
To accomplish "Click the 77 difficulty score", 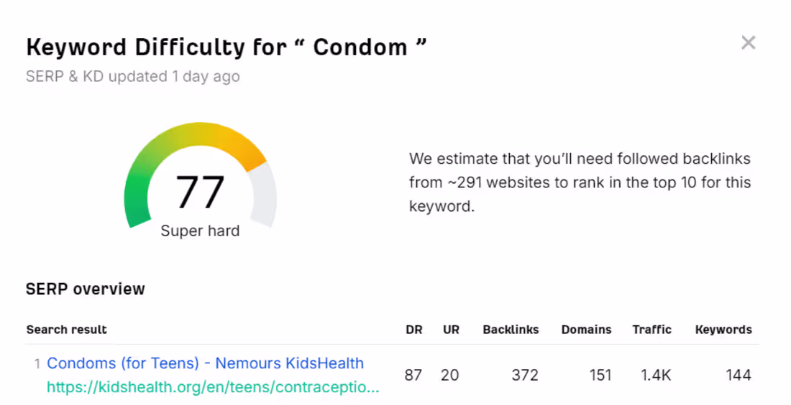I will coord(200,192).
